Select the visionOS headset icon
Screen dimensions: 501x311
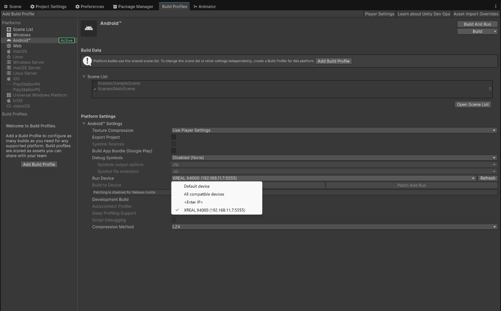(9, 106)
